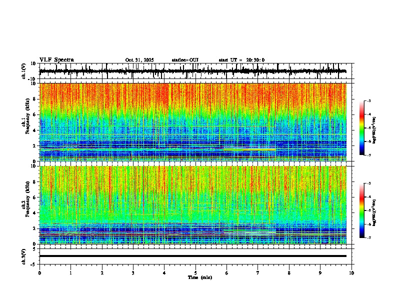This screenshot has height=306, width=396.
Task: Click the "ch.1(V)" waveform axis label
Action: click(24, 71)
